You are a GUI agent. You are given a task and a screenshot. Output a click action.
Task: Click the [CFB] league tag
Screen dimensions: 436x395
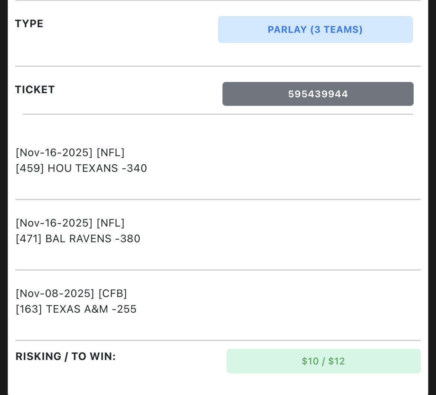coord(113,294)
